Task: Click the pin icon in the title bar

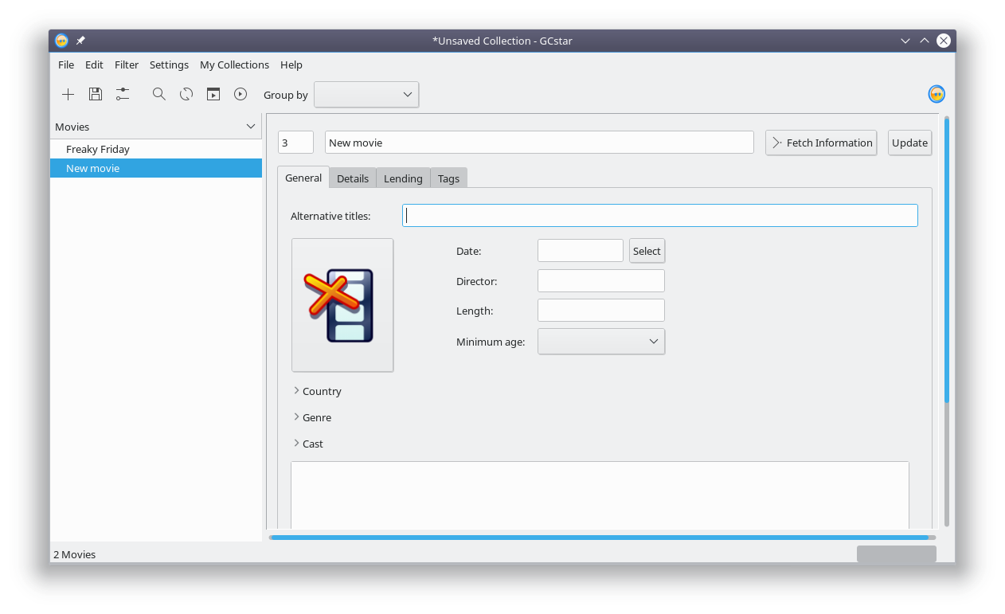Action: coord(80,41)
